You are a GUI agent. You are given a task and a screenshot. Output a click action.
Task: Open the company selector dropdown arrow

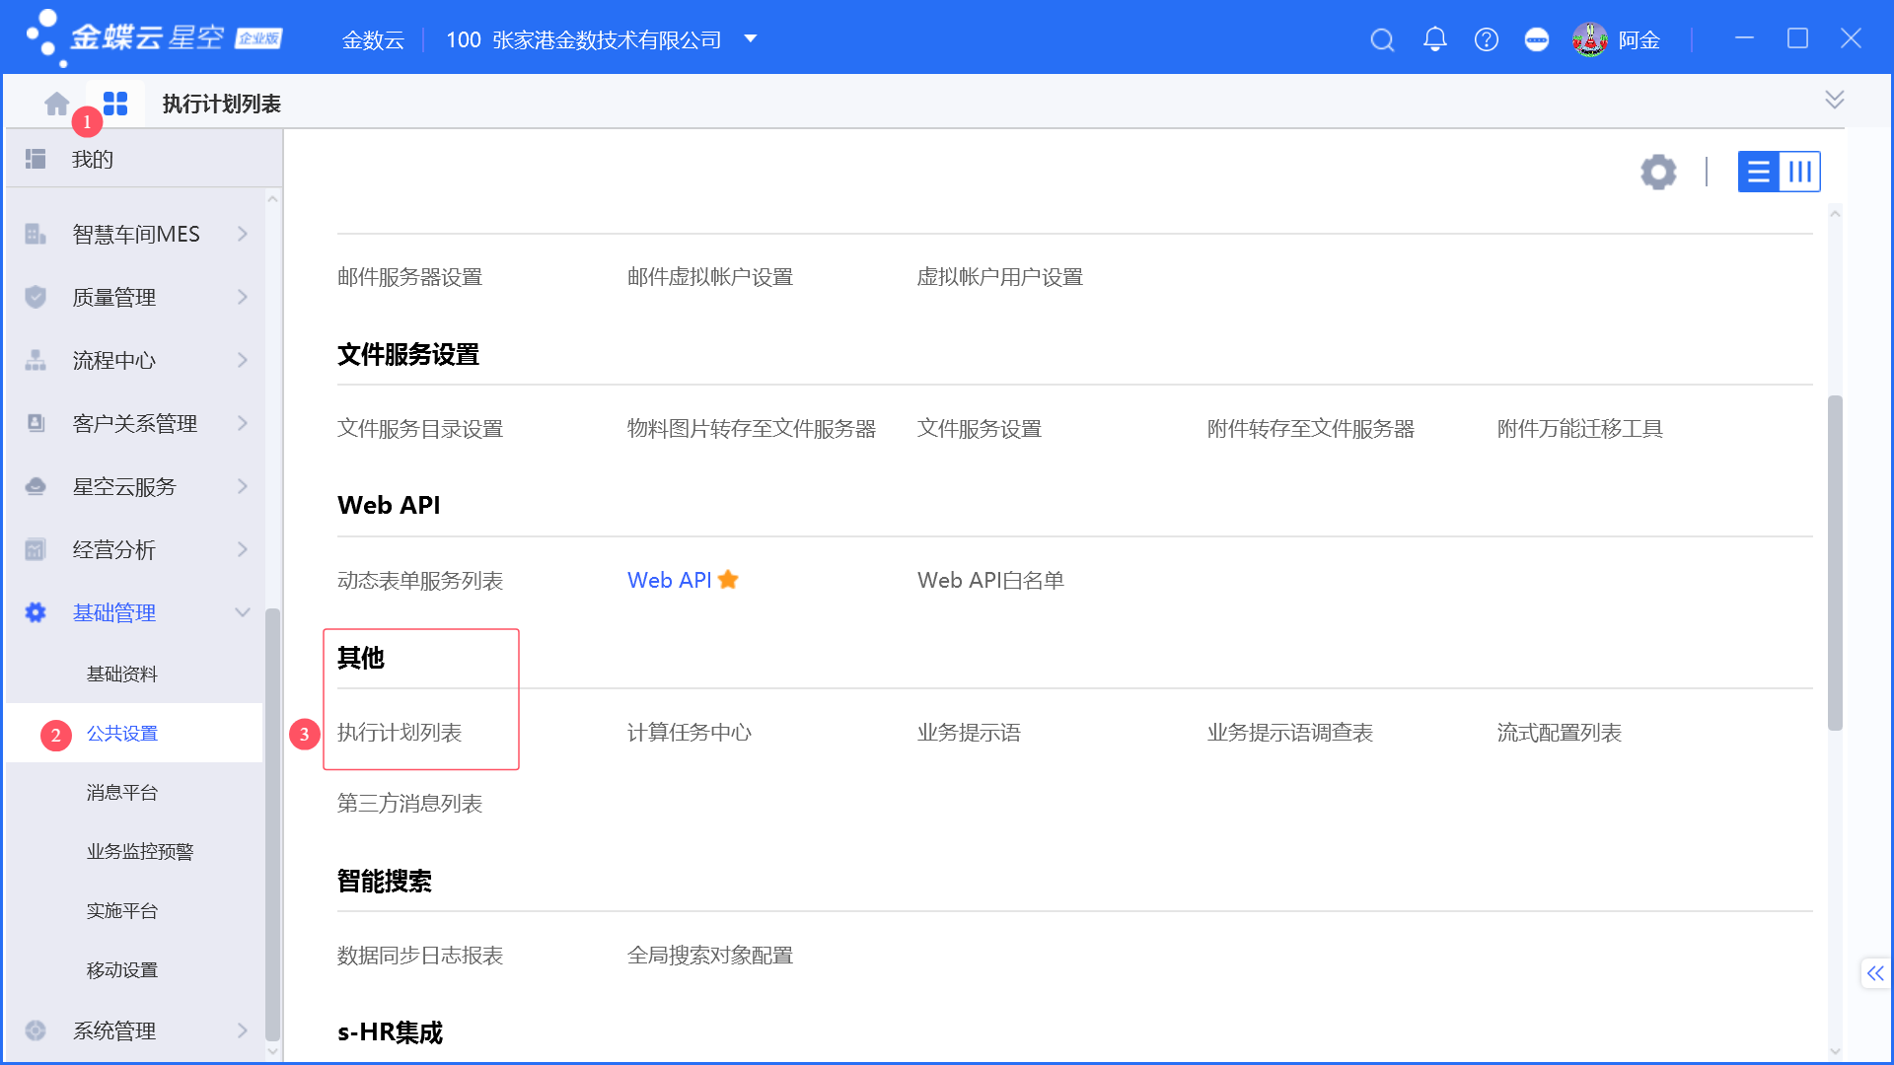[x=751, y=39]
